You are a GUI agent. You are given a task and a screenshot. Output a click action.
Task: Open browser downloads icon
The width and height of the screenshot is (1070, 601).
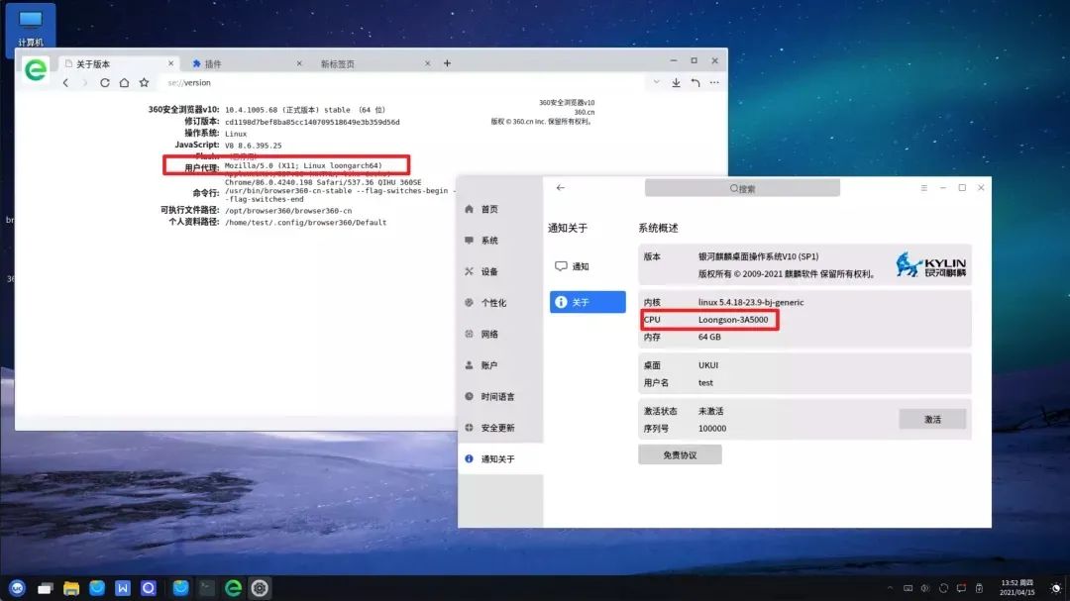(x=676, y=82)
